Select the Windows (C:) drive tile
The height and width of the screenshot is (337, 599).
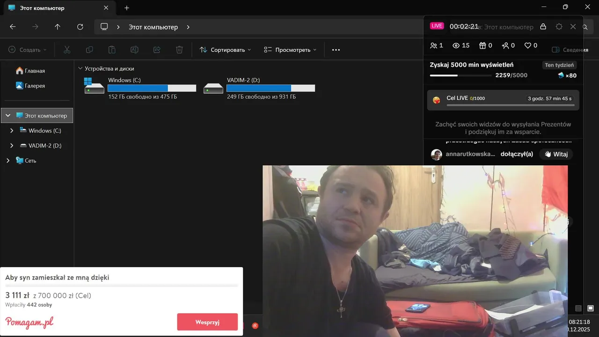click(140, 88)
